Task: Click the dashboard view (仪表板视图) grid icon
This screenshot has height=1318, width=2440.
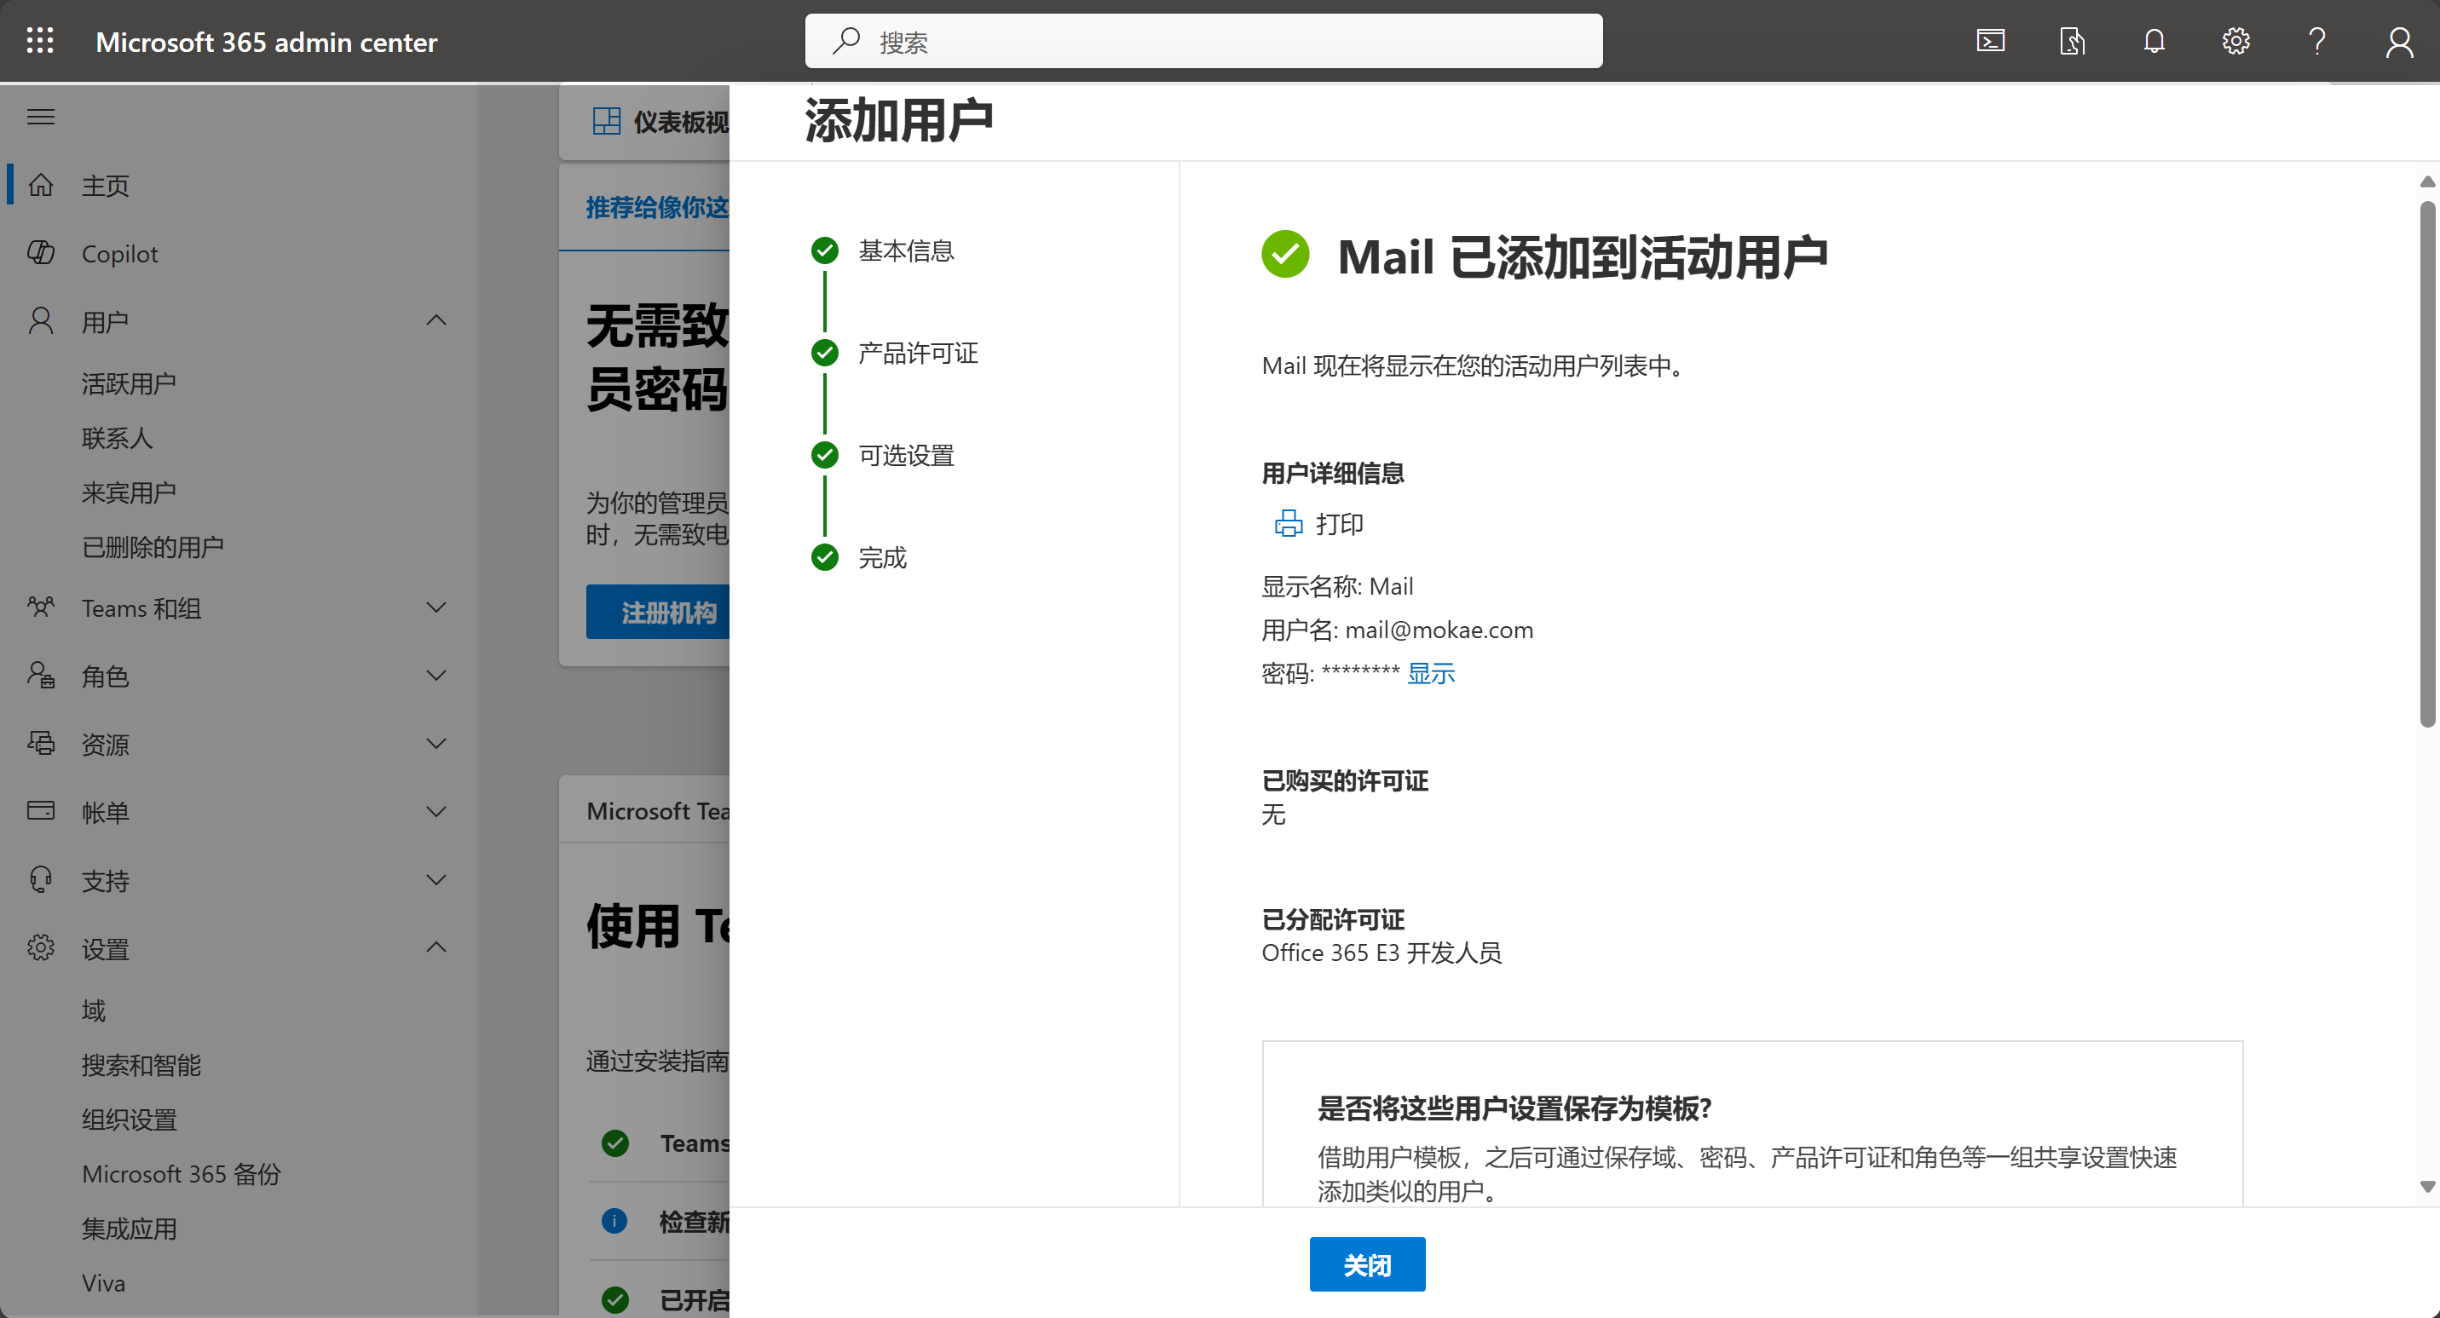Action: pos(606,121)
